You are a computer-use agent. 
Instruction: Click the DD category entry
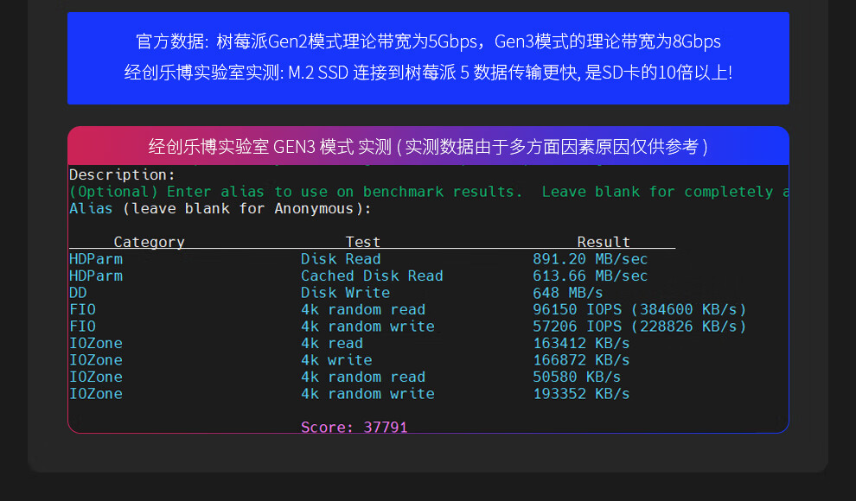[78, 293]
